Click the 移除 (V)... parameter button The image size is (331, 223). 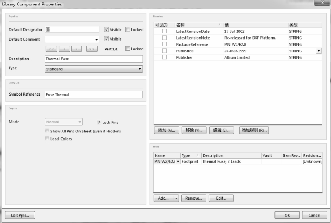pos(194,130)
